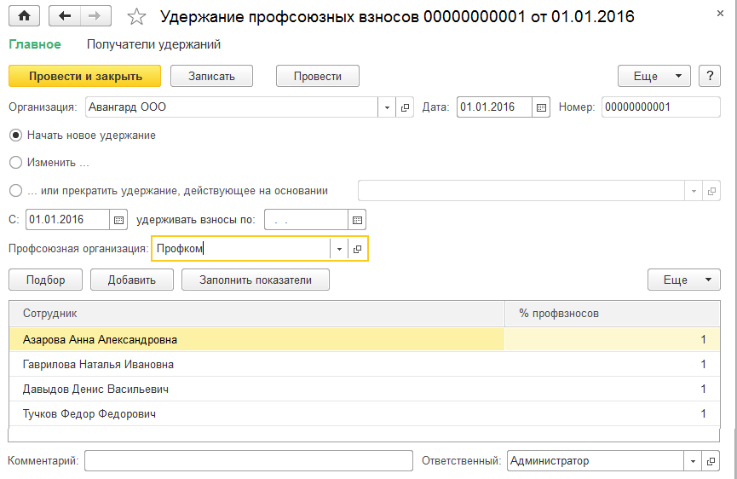Open calendar for удерживать взносы по
Viewport: 737px width, 479px height.
(x=358, y=220)
